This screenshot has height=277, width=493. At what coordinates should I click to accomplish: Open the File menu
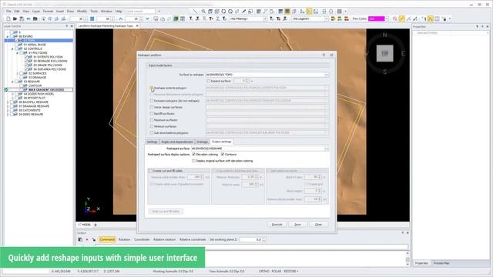[8, 12]
